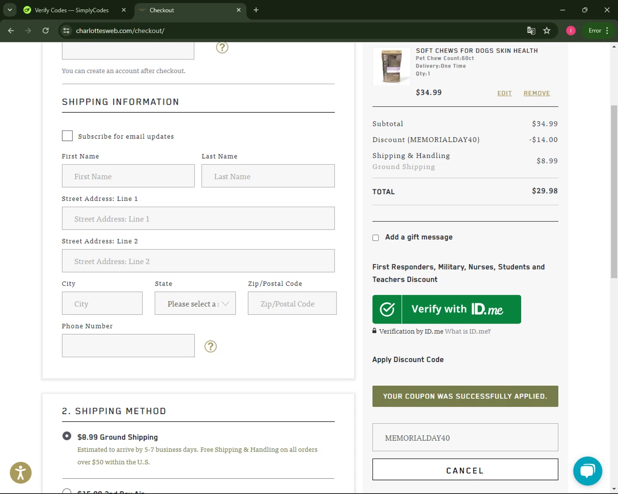Image resolution: width=618 pixels, height=494 pixels.
Task: Click the help icon beside Phone Number field
Action: 211,346
